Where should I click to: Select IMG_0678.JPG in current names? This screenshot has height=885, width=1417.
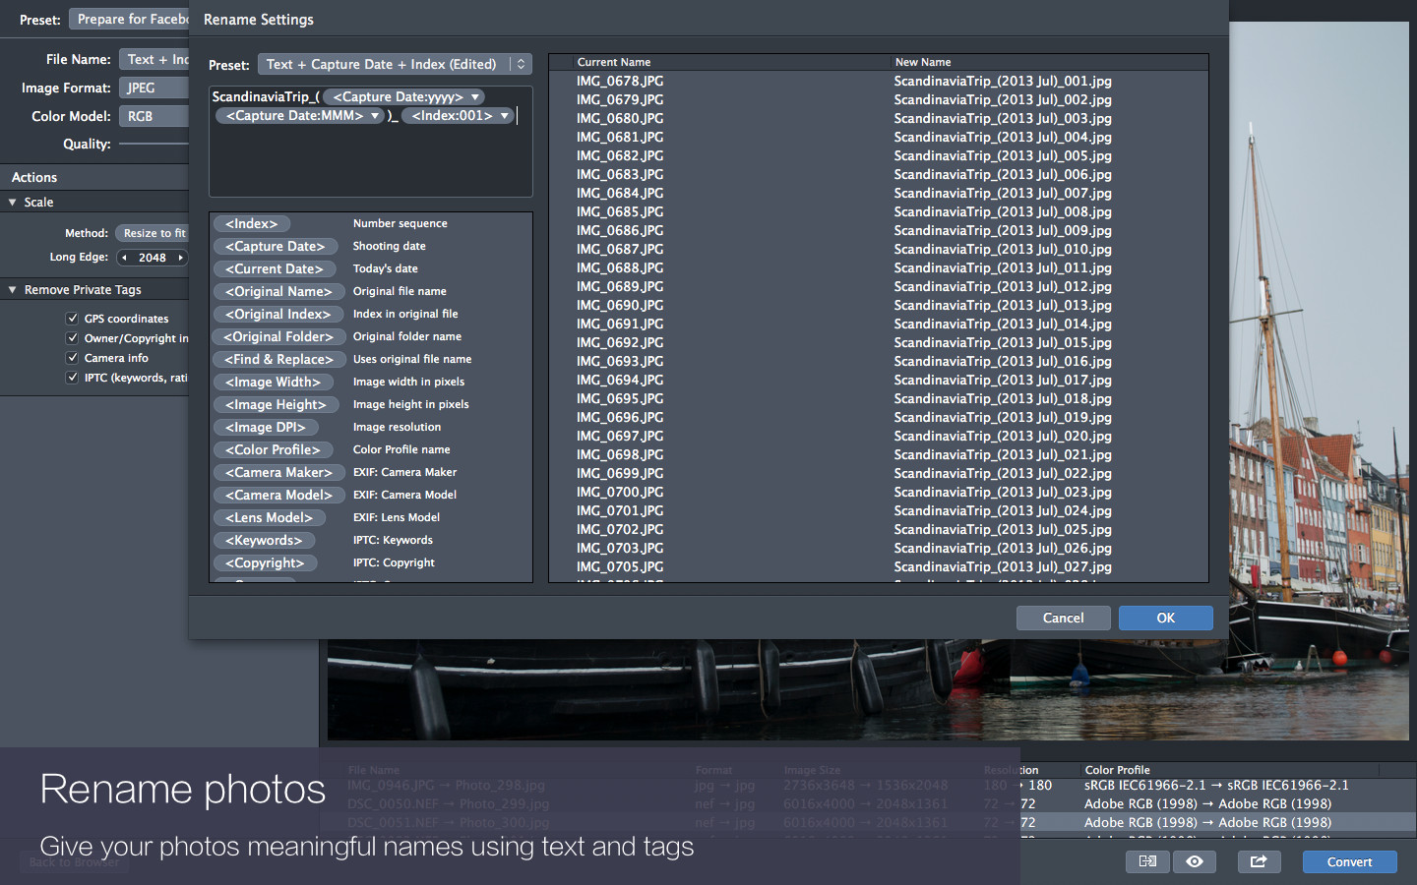[x=620, y=82]
